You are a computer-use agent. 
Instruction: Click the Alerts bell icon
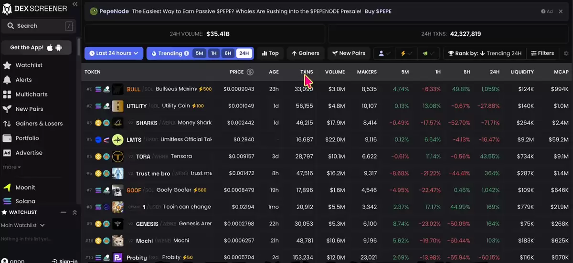click(7, 80)
